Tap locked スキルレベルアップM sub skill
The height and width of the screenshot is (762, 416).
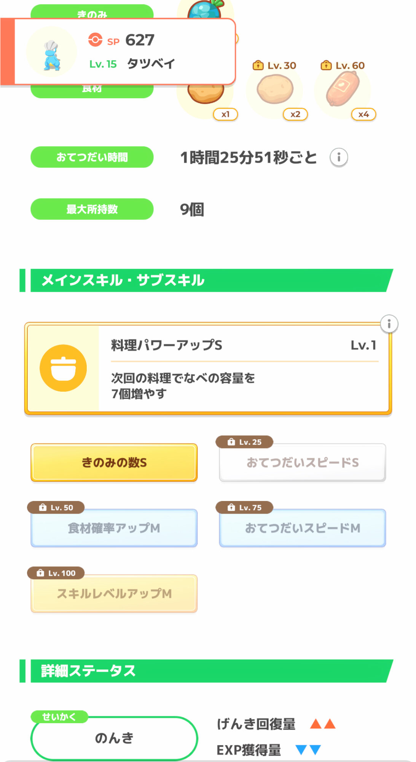pyautogui.click(x=114, y=594)
